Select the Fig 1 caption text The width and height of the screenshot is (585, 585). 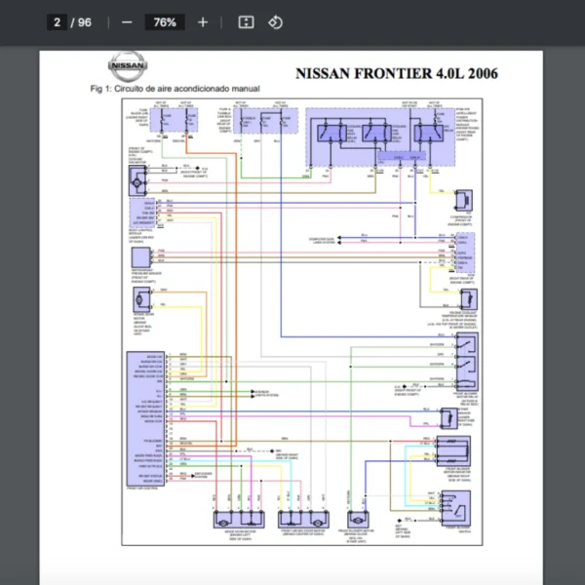point(175,89)
